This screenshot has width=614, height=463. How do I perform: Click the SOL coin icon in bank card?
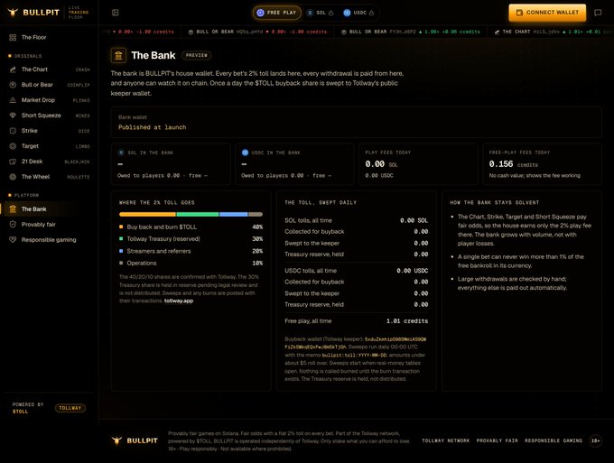coord(121,153)
